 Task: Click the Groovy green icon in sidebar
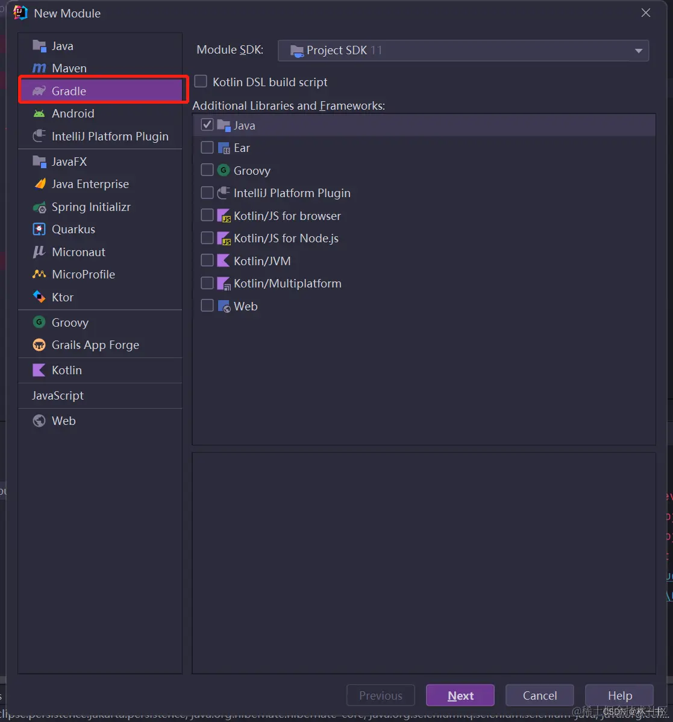click(x=40, y=322)
